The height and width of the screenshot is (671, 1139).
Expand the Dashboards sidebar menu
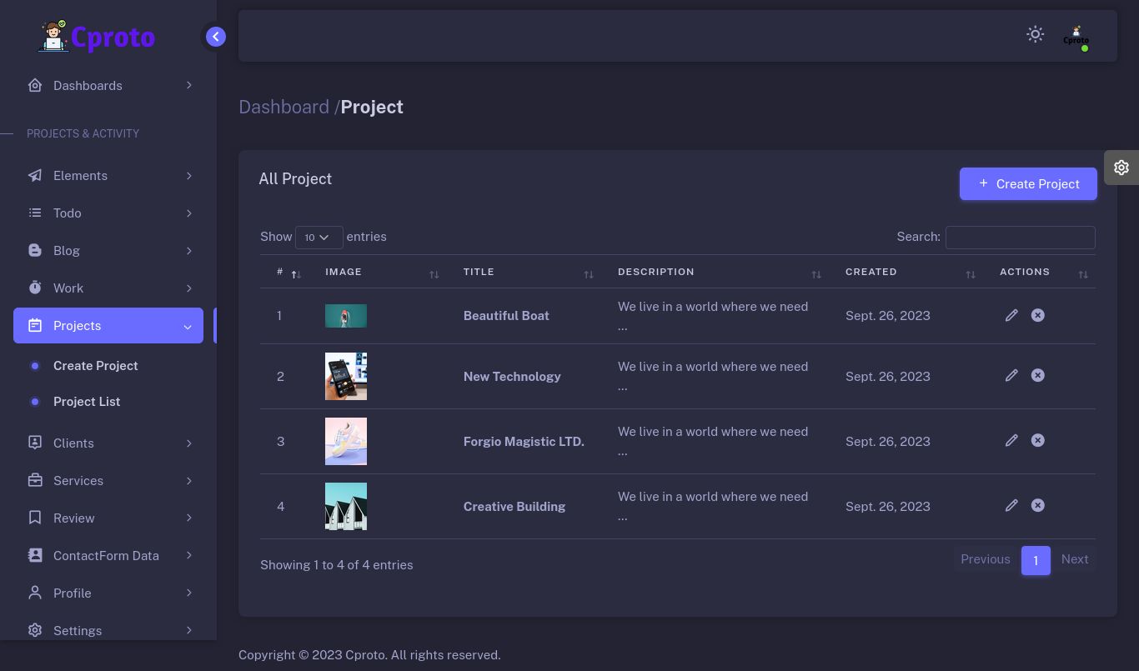point(108,86)
